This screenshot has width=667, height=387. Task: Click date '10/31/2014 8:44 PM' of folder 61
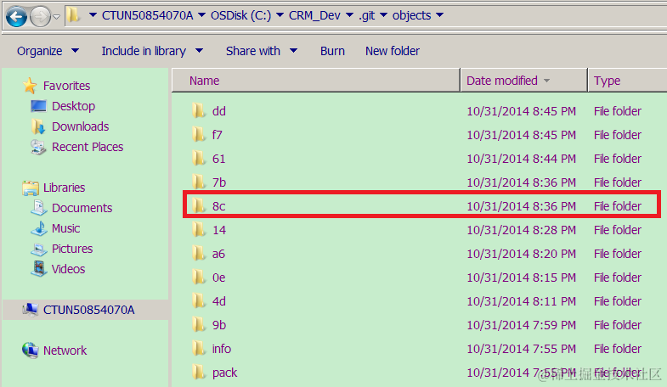(x=521, y=159)
